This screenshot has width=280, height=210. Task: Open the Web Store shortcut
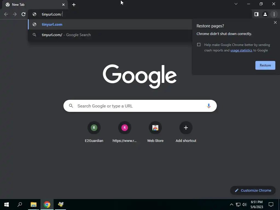click(x=155, y=132)
